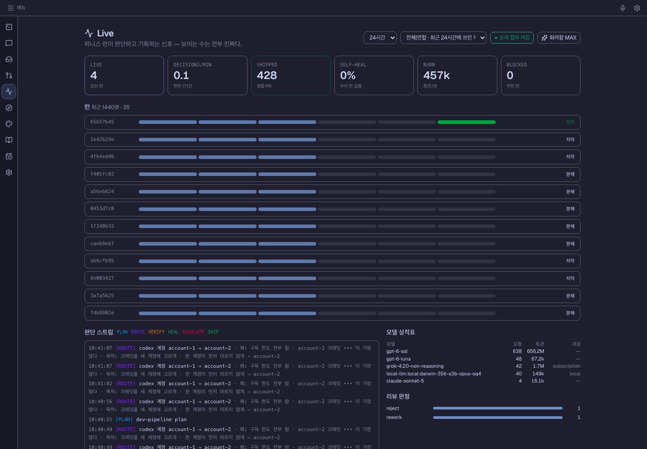Viewport: 647px width, 449px height.
Task: Toggle the 공개 캡처 켜짐 switch
Action: pos(512,38)
